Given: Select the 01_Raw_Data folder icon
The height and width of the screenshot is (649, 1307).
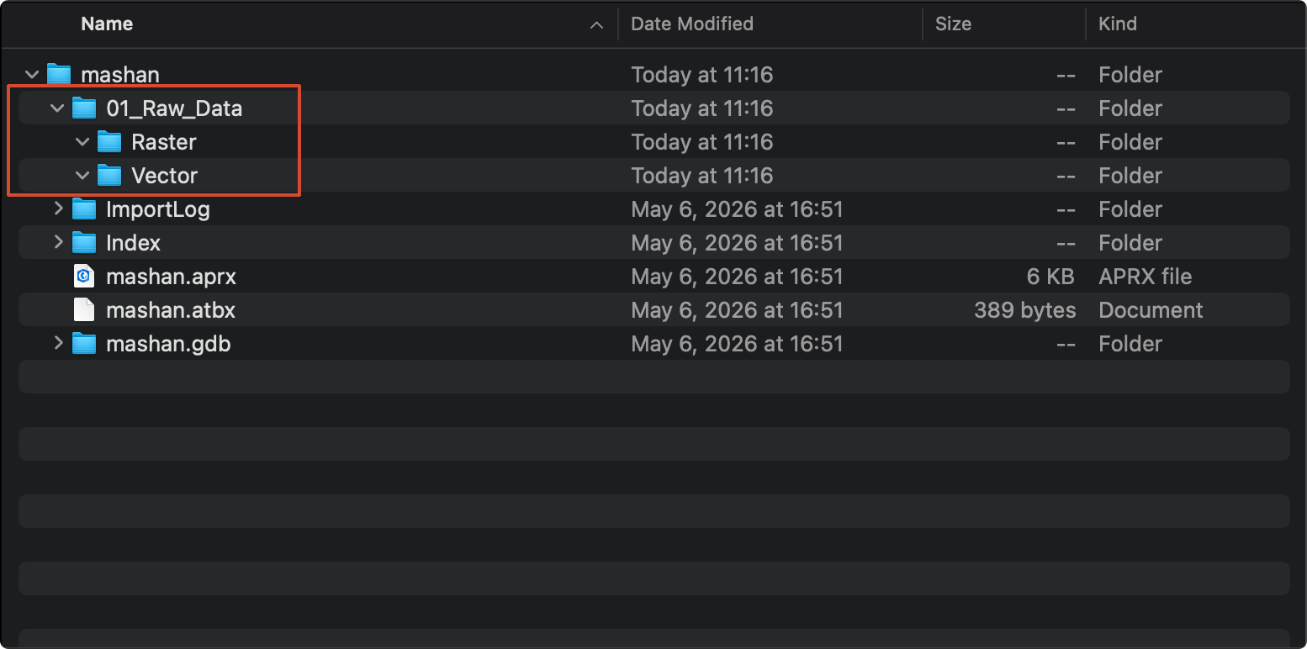Looking at the screenshot, I should coord(84,108).
